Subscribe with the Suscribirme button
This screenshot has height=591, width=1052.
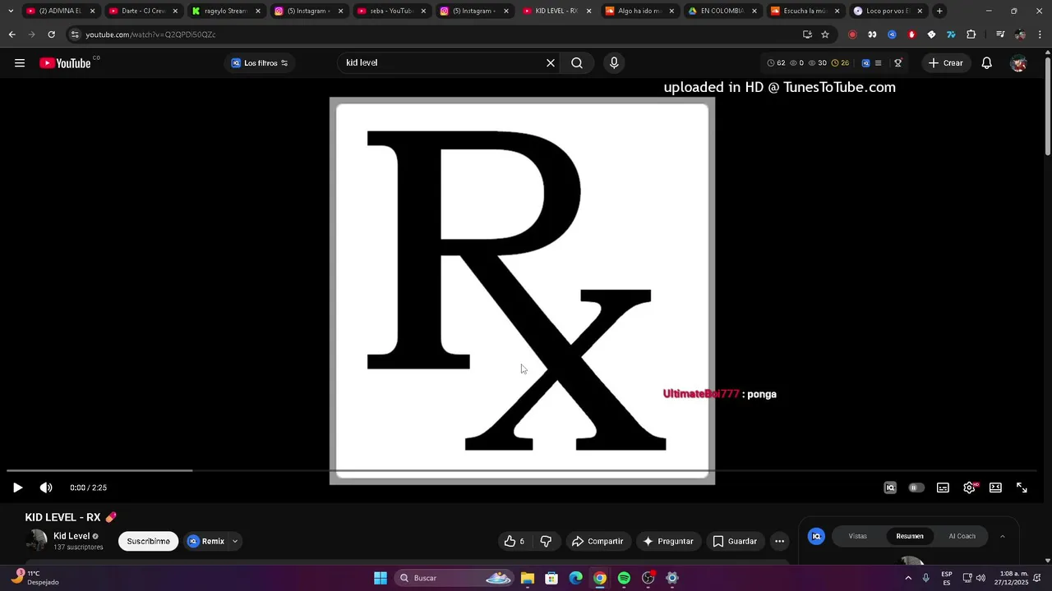pyautogui.click(x=148, y=541)
